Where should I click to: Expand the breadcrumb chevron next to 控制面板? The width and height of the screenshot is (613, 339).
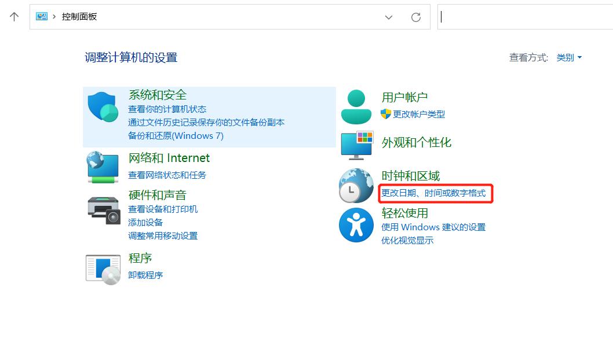tap(56, 16)
